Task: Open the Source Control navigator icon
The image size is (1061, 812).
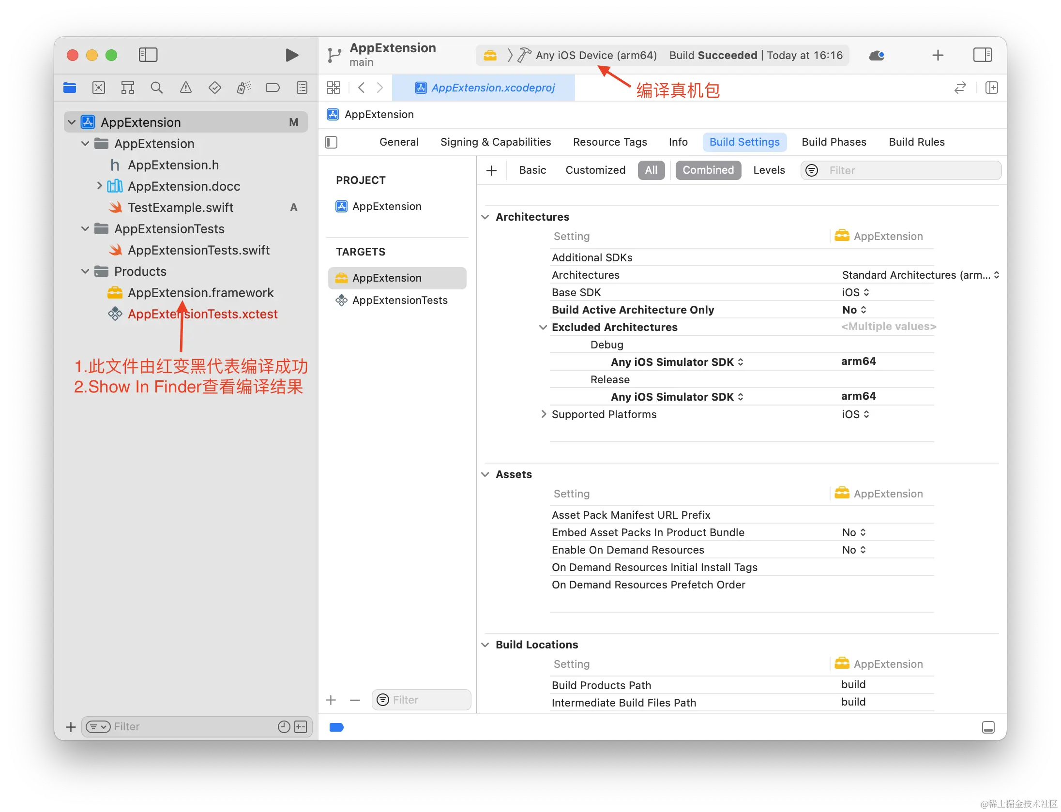Action: point(99,88)
